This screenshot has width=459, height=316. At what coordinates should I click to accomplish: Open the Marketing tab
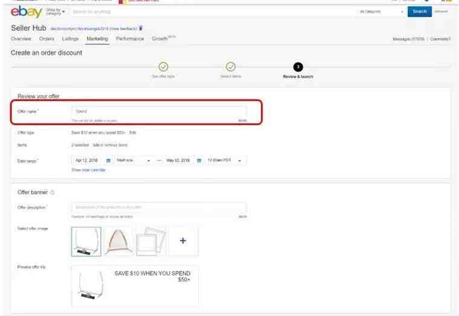[97, 39]
